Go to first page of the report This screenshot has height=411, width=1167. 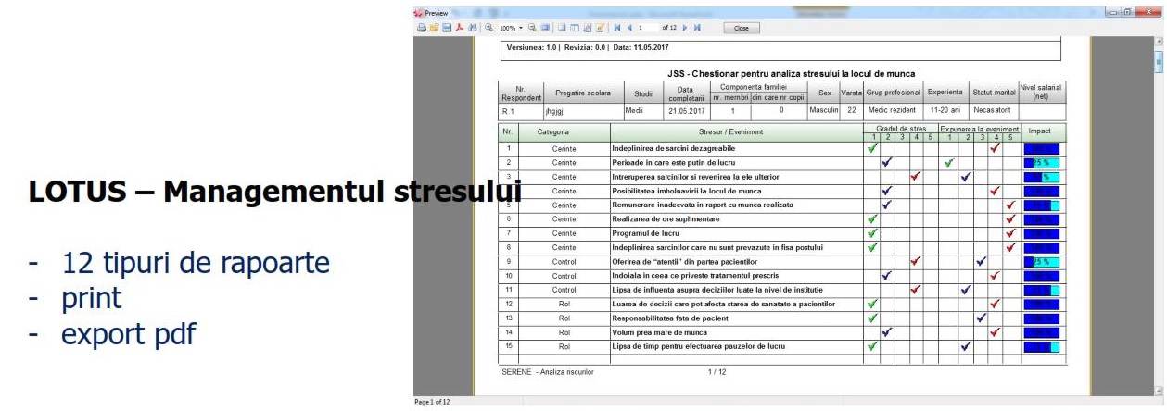pyautogui.click(x=617, y=28)
